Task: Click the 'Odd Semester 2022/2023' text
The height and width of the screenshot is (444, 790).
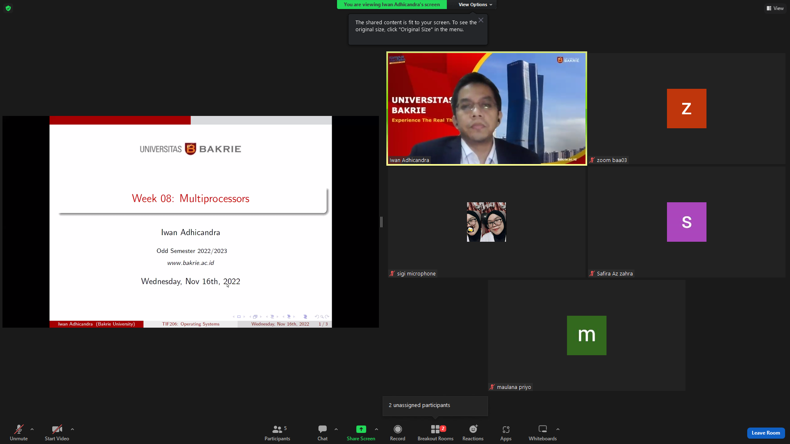Action: tap(192, 251)
